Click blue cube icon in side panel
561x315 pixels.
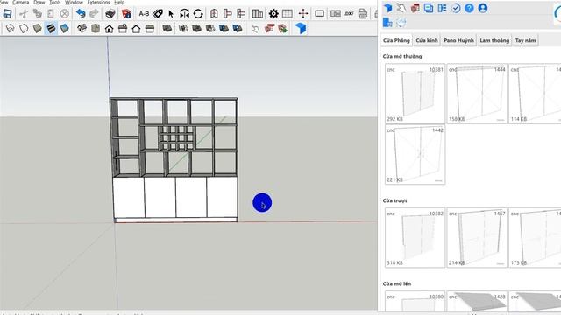[387, 8]
